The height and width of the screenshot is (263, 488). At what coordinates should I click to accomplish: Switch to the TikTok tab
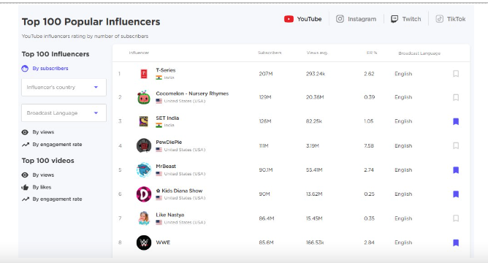[450, 19]
